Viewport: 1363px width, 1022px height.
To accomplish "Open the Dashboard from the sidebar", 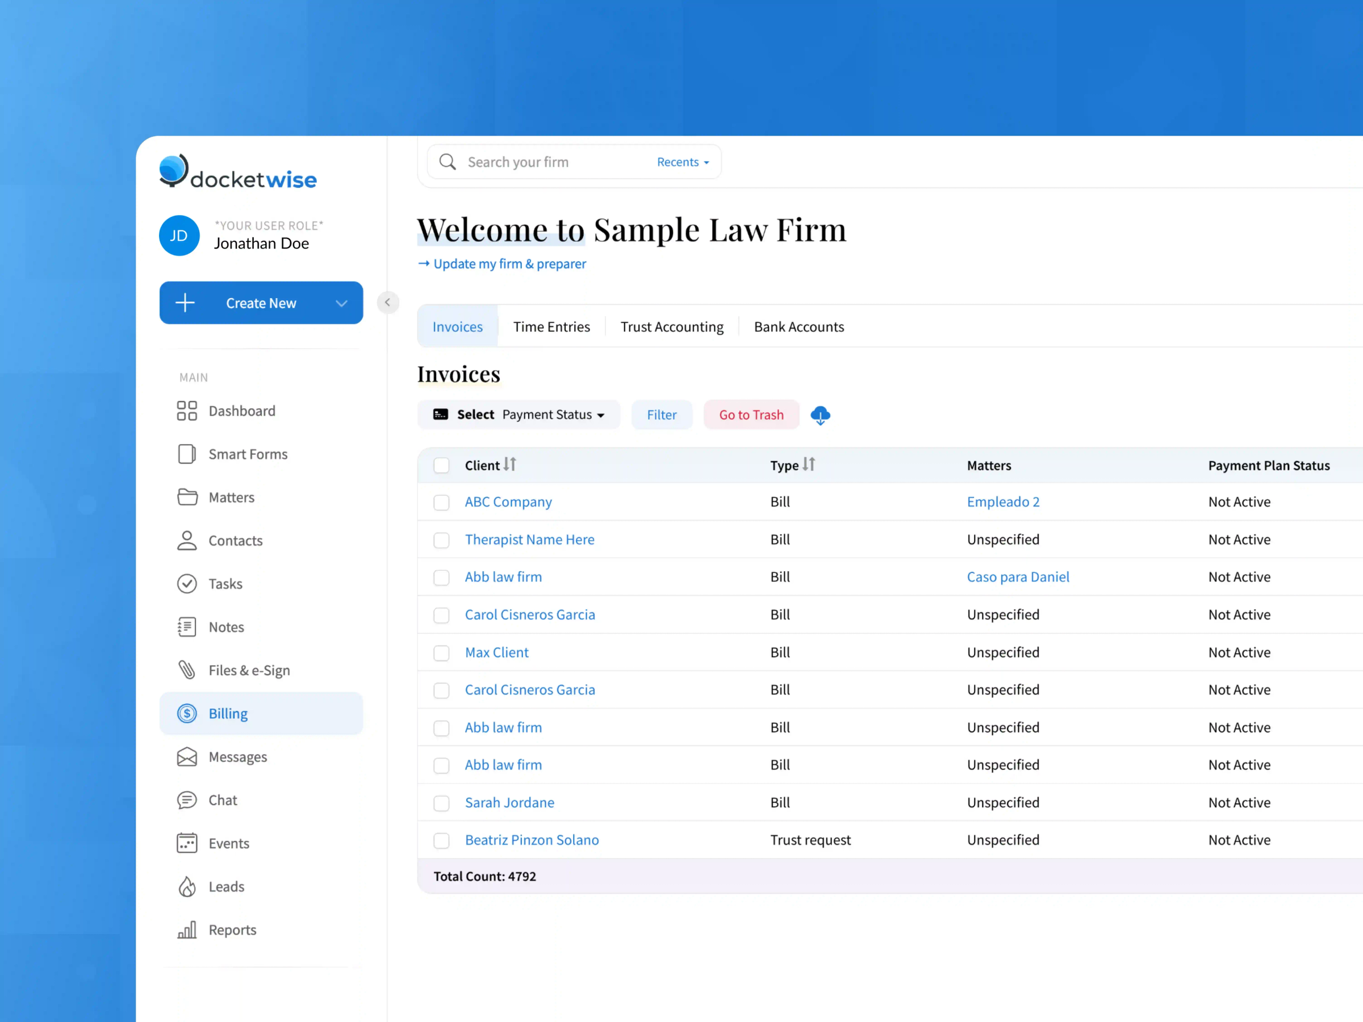I will click(x=241, y=411).
